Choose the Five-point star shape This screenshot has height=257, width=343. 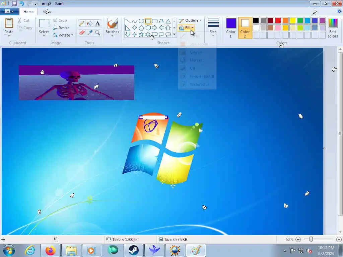(141, 34)
